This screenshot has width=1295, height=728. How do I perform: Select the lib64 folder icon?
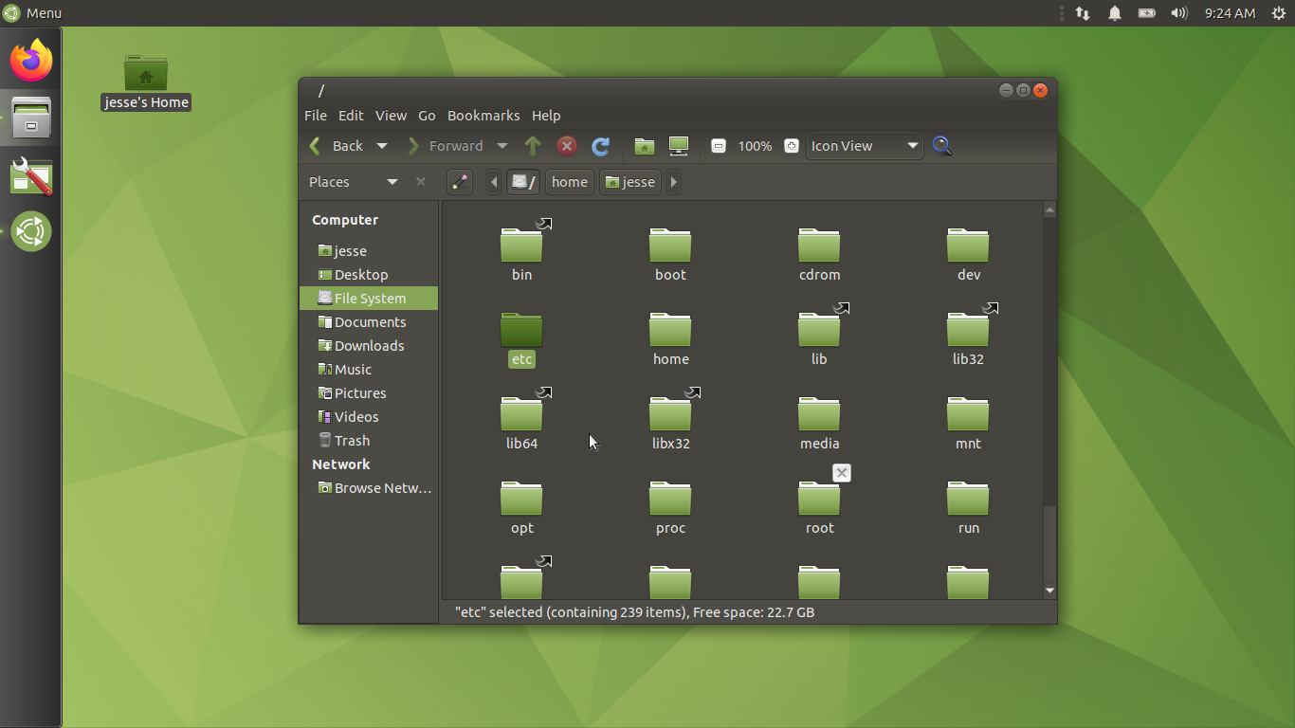point(521,414)
